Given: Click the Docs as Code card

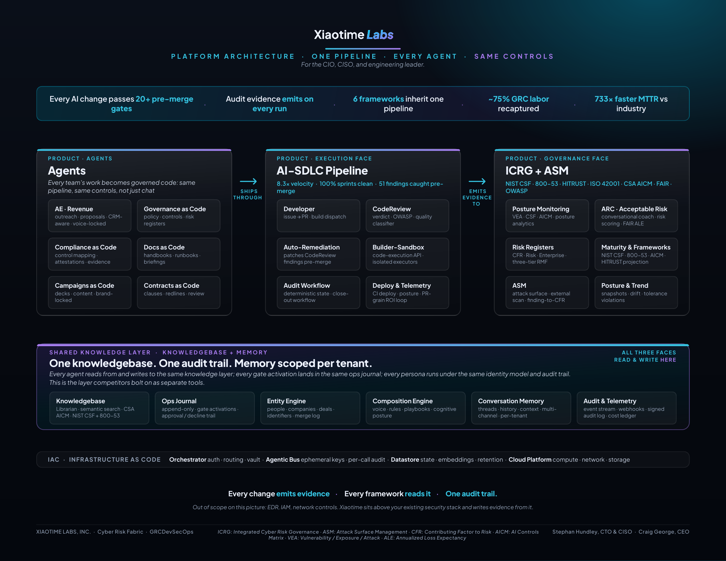Looking at the screenshot, I should (x=179, y=254).
